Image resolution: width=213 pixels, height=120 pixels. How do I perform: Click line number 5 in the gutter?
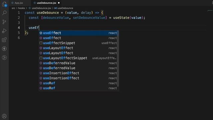pos(19,33)
